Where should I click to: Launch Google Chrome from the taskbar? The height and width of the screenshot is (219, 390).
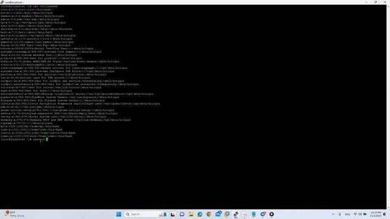pyautogui.click(x=208, y=214)
